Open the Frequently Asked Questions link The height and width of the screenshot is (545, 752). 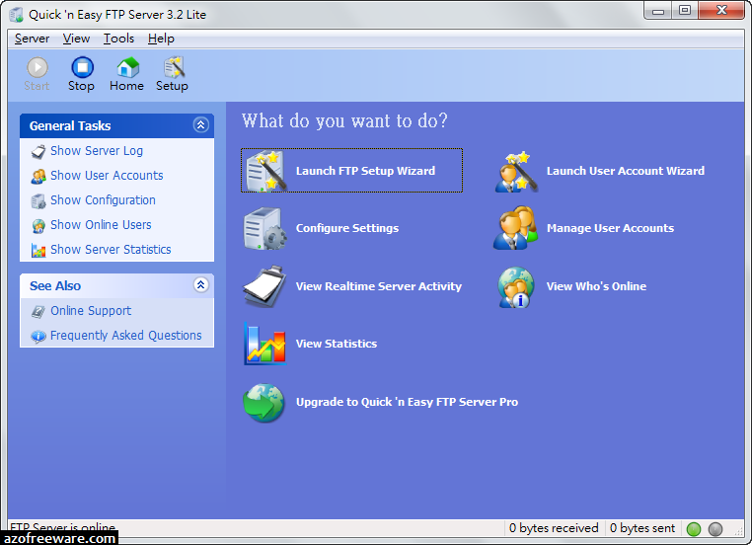point(125,336)
